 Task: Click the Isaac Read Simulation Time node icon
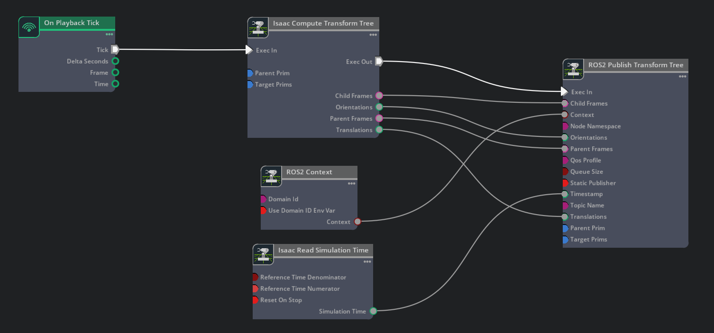pos(263,254)
